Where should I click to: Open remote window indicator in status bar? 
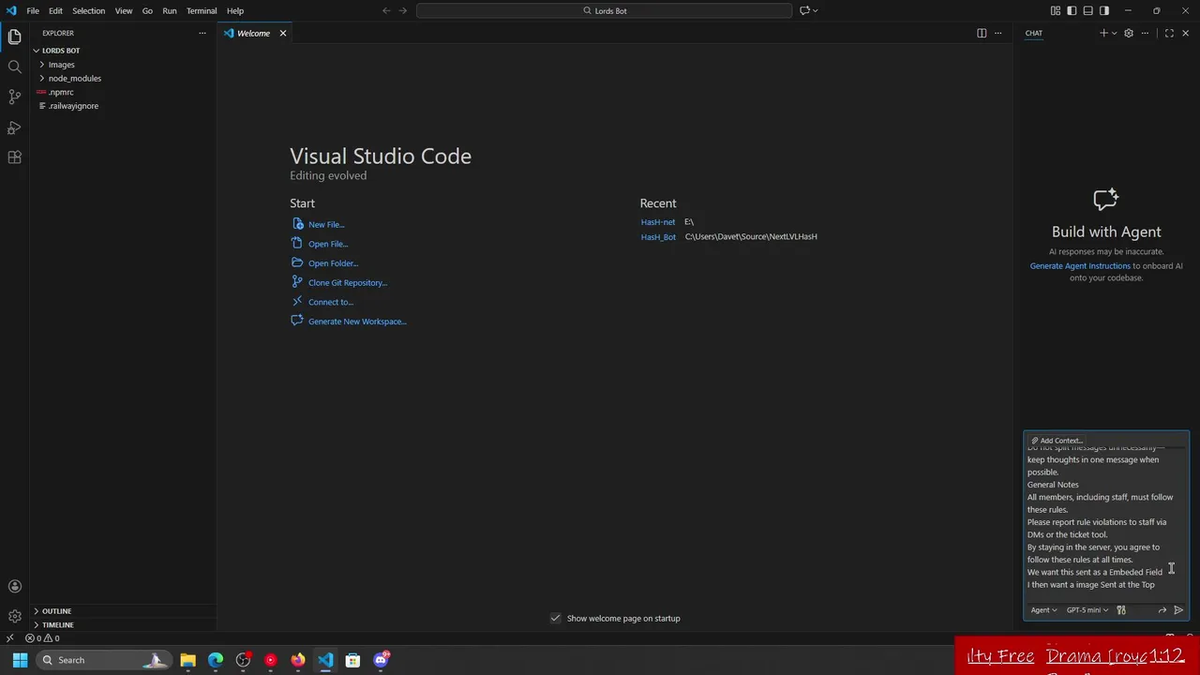coord(9,638)
